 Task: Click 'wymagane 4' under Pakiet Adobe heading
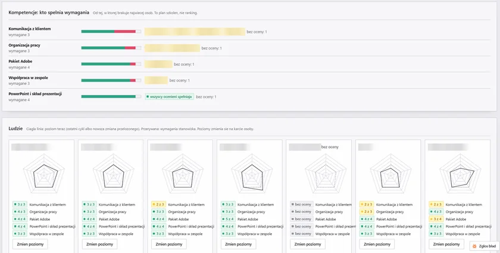[x=19, y=67]
